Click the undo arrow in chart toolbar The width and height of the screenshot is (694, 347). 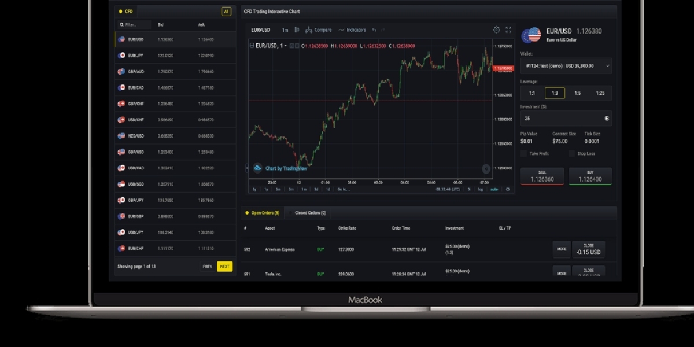(374, 30)
